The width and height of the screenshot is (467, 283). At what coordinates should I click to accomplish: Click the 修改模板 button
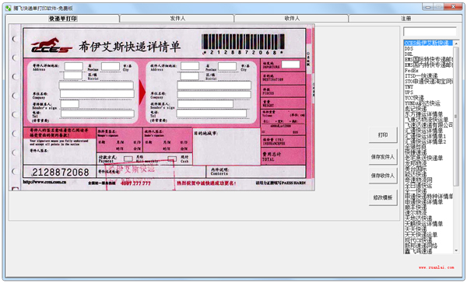click(x=383, y=197)
